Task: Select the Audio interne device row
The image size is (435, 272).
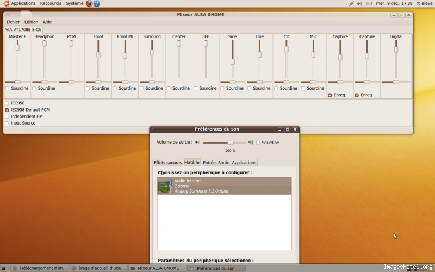Action: click(224, 186)
